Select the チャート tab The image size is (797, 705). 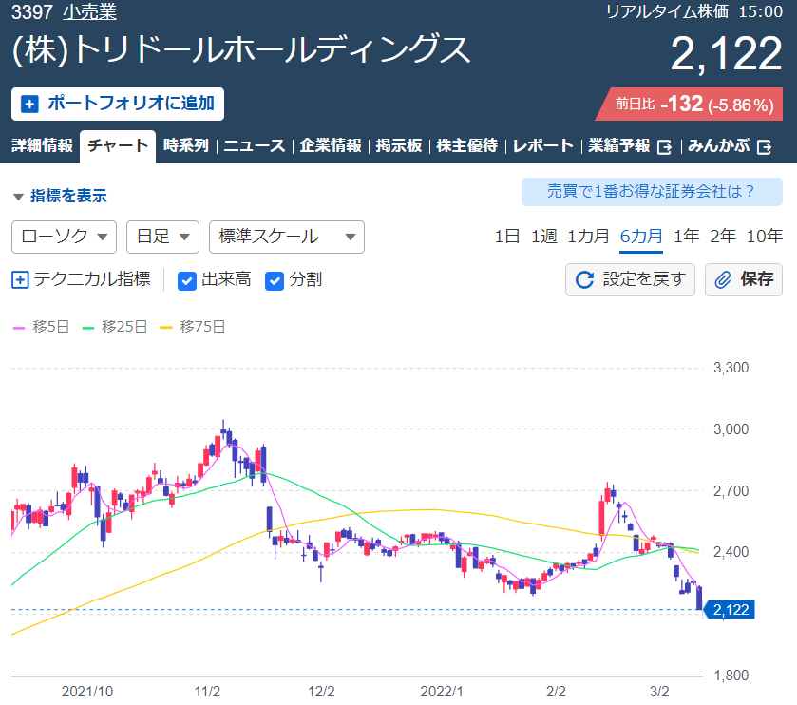[118, 146]
